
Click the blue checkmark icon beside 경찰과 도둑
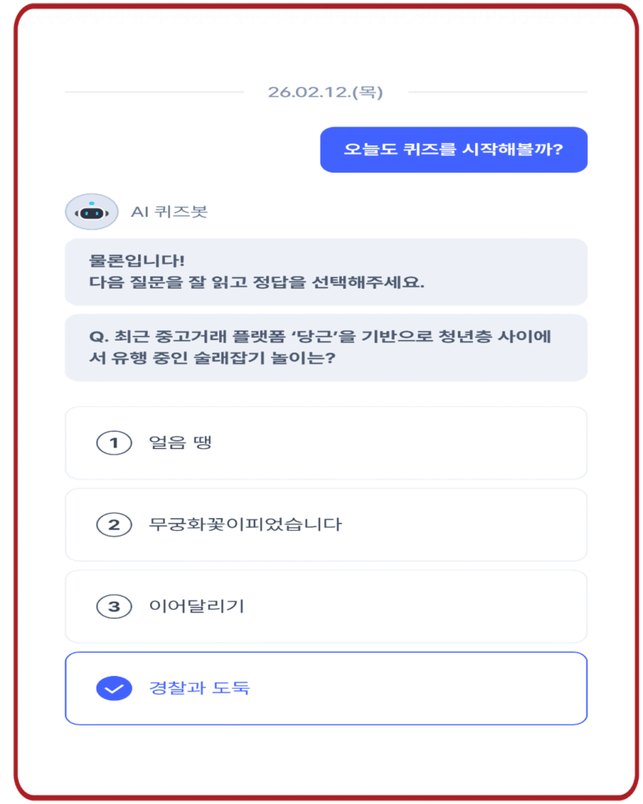pyautogui.click(x=114, y=689)
